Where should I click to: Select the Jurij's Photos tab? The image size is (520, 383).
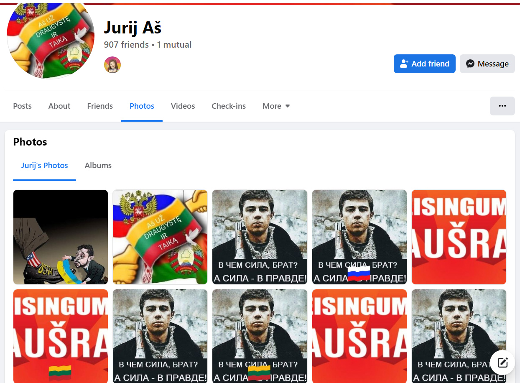(x=44, y=166)
